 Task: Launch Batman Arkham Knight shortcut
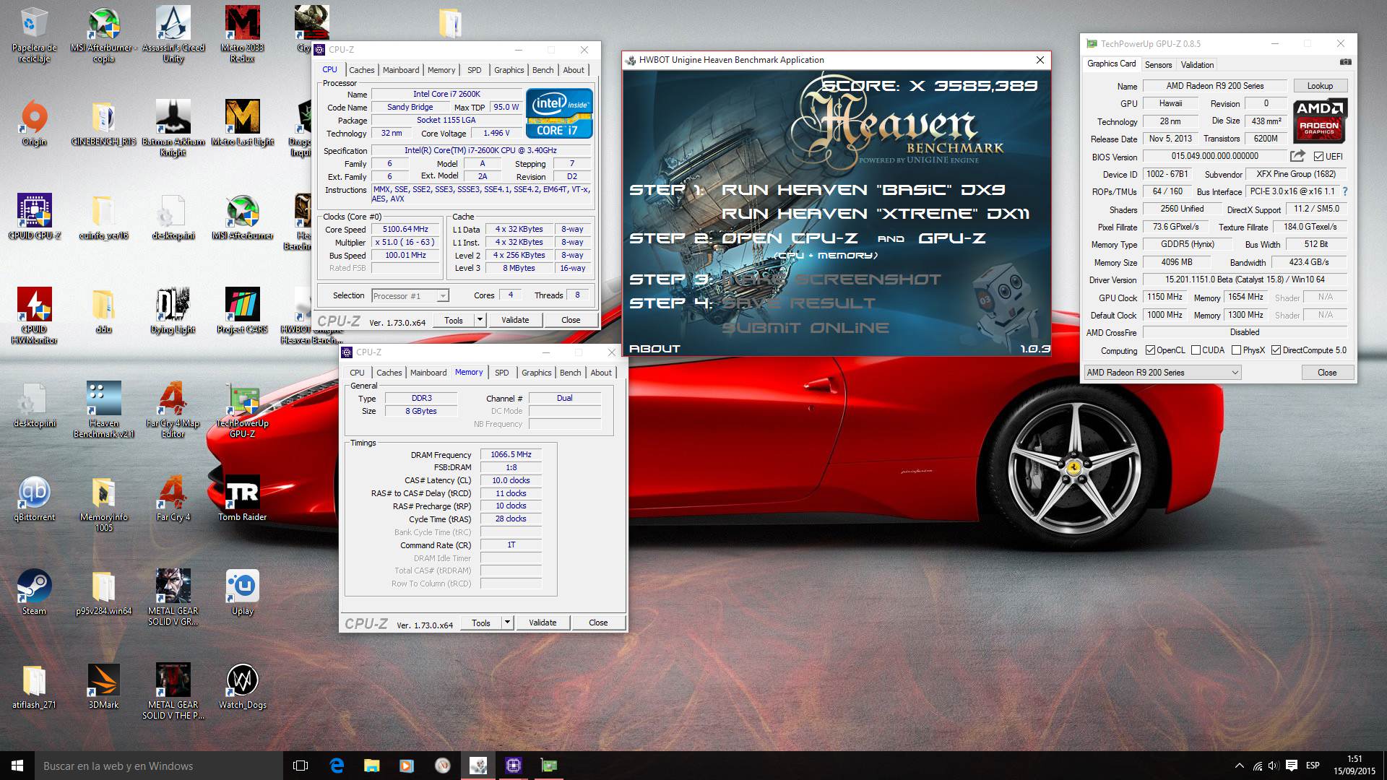click(x=173, y=127)
